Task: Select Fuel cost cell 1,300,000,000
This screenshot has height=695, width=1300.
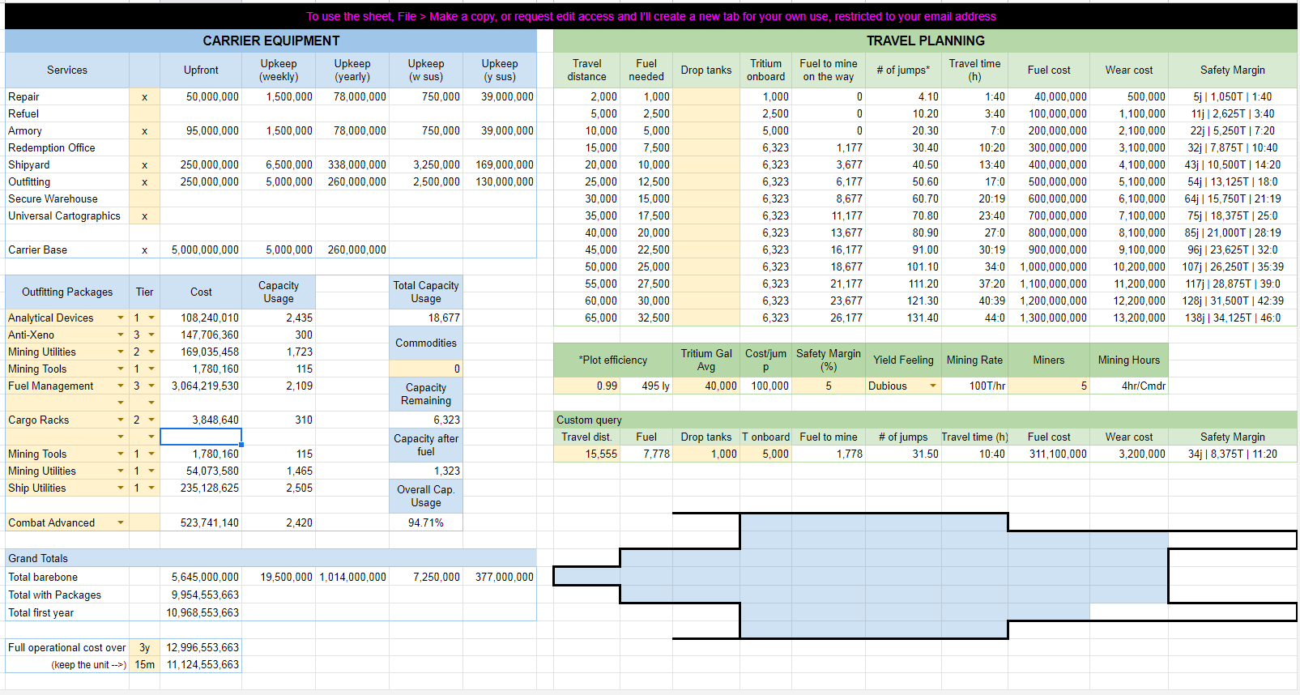Action: tap(1049, 318)
